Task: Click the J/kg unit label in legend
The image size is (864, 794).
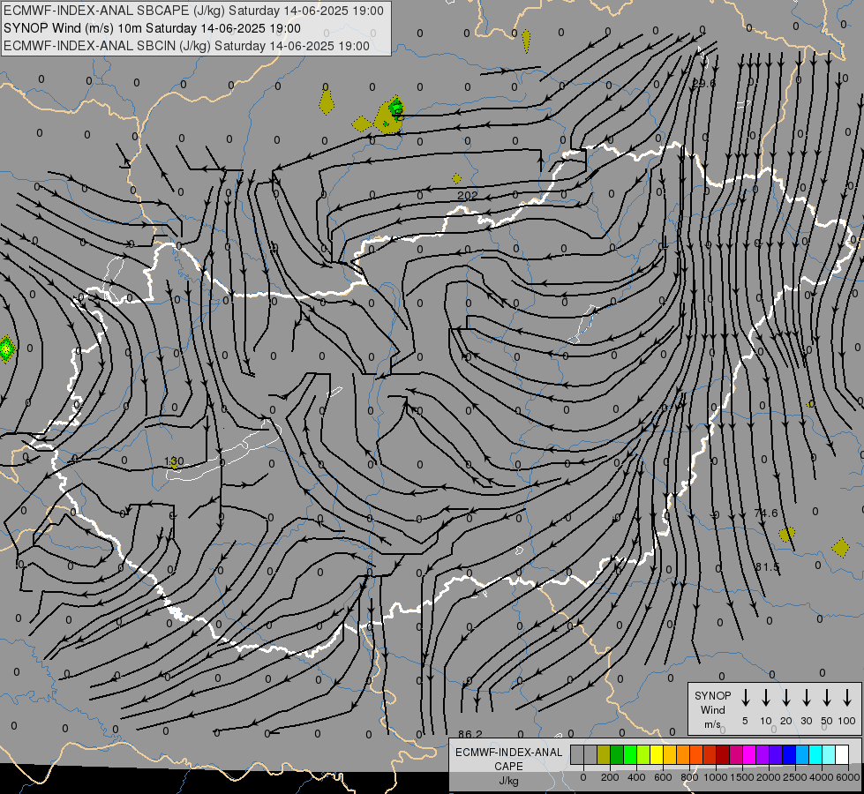Action: pos(508,780)
